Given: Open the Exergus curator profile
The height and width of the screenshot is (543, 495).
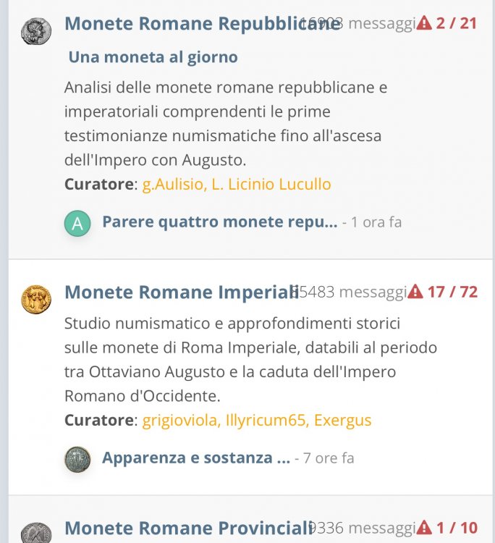Looking at the screenshot, I should pyautogui.click(x=343, y=421).
